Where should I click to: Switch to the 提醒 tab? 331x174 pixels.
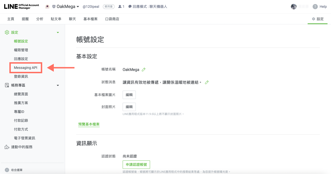(x=25, y=19)
